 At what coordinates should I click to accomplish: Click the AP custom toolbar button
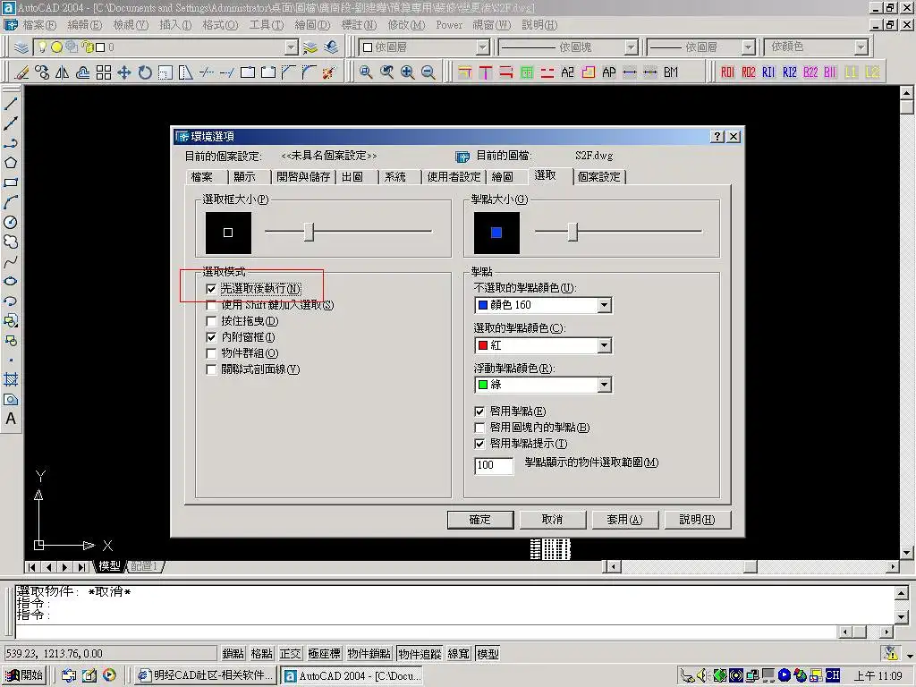tap(608, 72)
